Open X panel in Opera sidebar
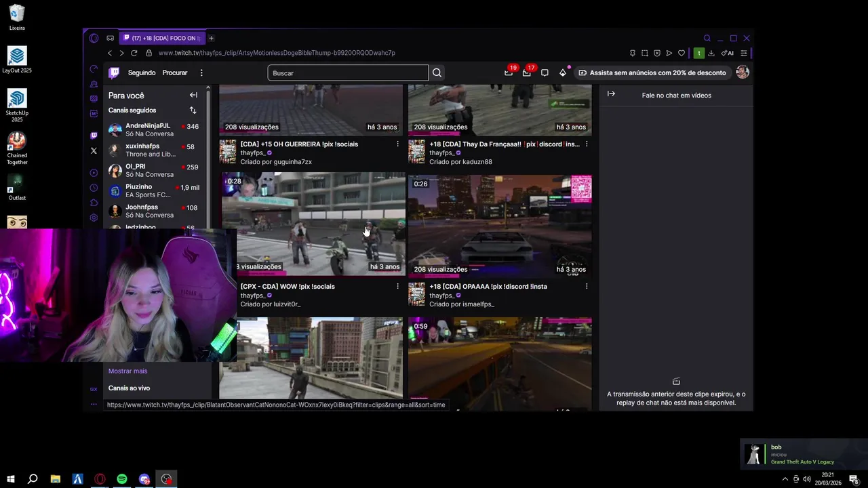 coord(94,150)
